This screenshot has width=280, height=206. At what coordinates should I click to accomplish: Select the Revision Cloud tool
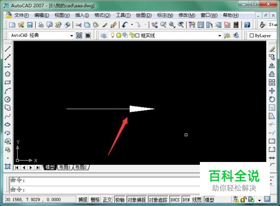click(8, 107)
